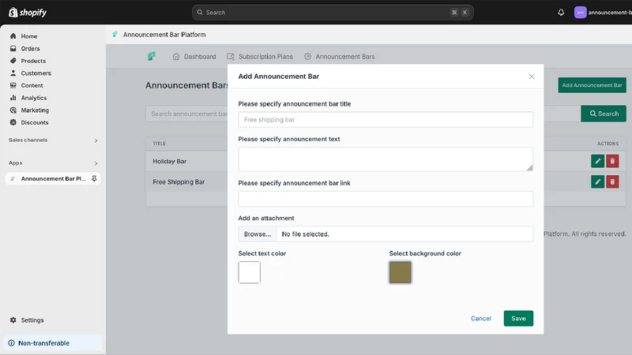Click the 'No file selected.' text
632x355 pixels.
pyautogui.click(x=305, y=234)
